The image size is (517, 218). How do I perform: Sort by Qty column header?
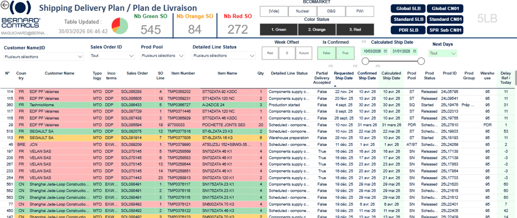[260, 73]
